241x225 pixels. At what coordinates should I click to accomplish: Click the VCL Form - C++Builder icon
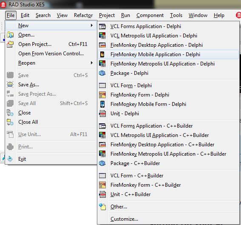pyautogui.click(x=102, y=176)
